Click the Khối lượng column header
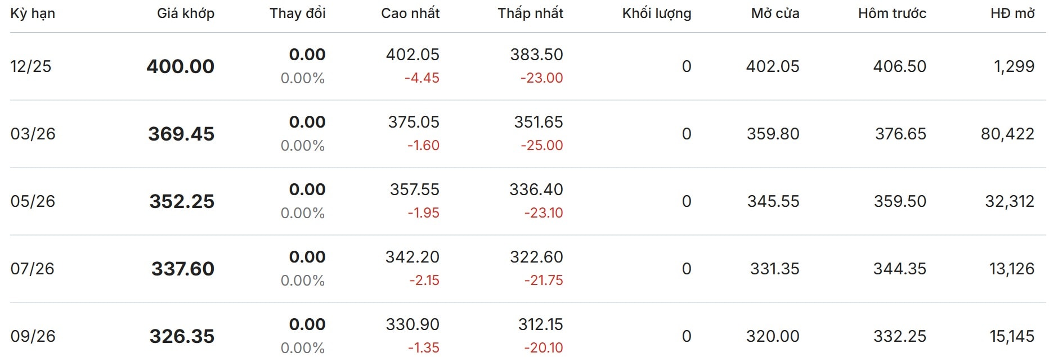Viewport: 1058px width, 357px height. coord(656,13)
